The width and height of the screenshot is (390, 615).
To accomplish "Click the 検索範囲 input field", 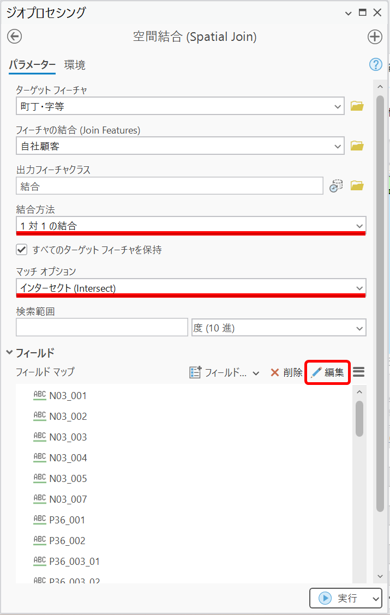I will pos(102,328).
